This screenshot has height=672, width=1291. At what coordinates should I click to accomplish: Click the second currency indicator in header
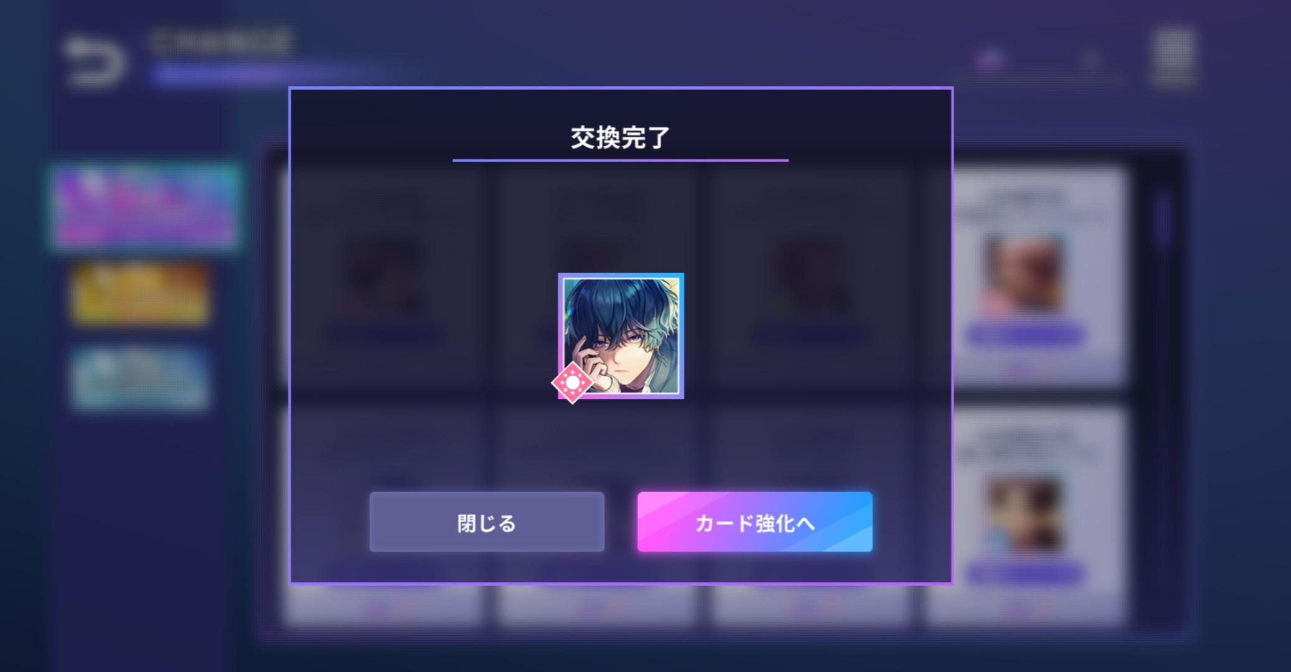tap(1089, 60)
